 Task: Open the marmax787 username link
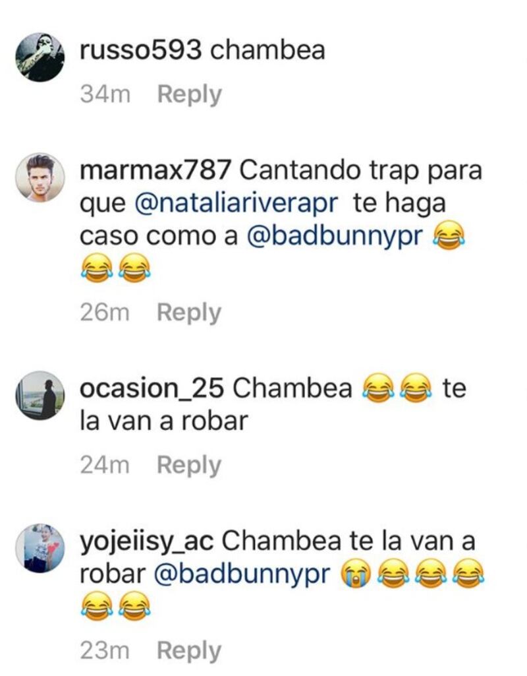(x=156, y=170)
